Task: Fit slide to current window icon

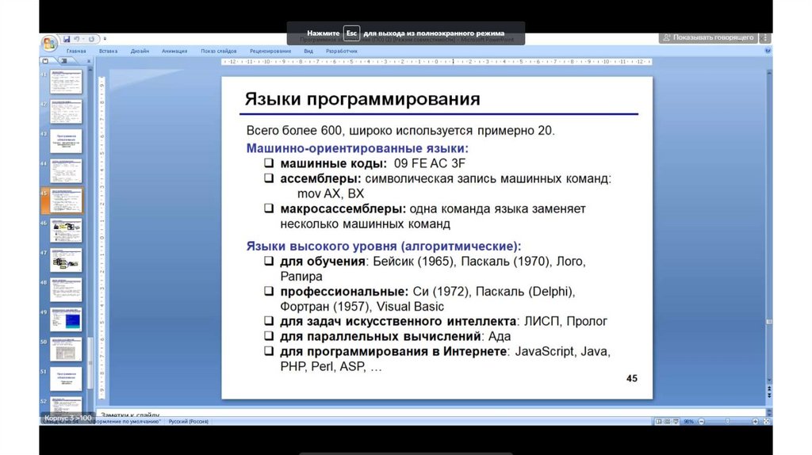Action: click(x=767, y=422)
